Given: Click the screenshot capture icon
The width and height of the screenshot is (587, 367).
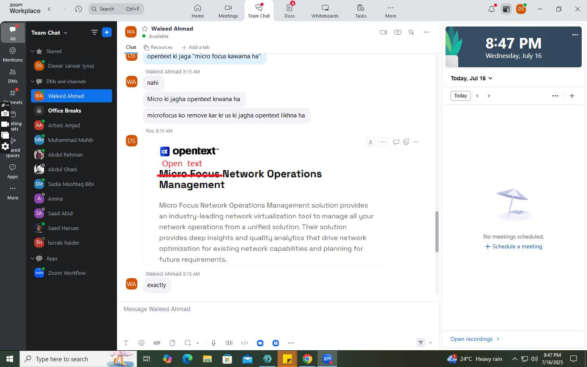Looking at the screenshot, I should [x=188, y=343].
